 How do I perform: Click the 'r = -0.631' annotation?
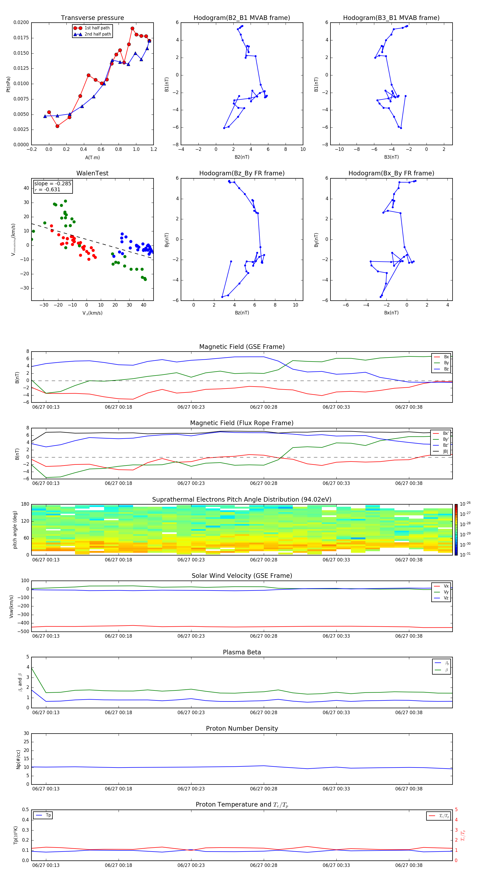coord(48,189)
